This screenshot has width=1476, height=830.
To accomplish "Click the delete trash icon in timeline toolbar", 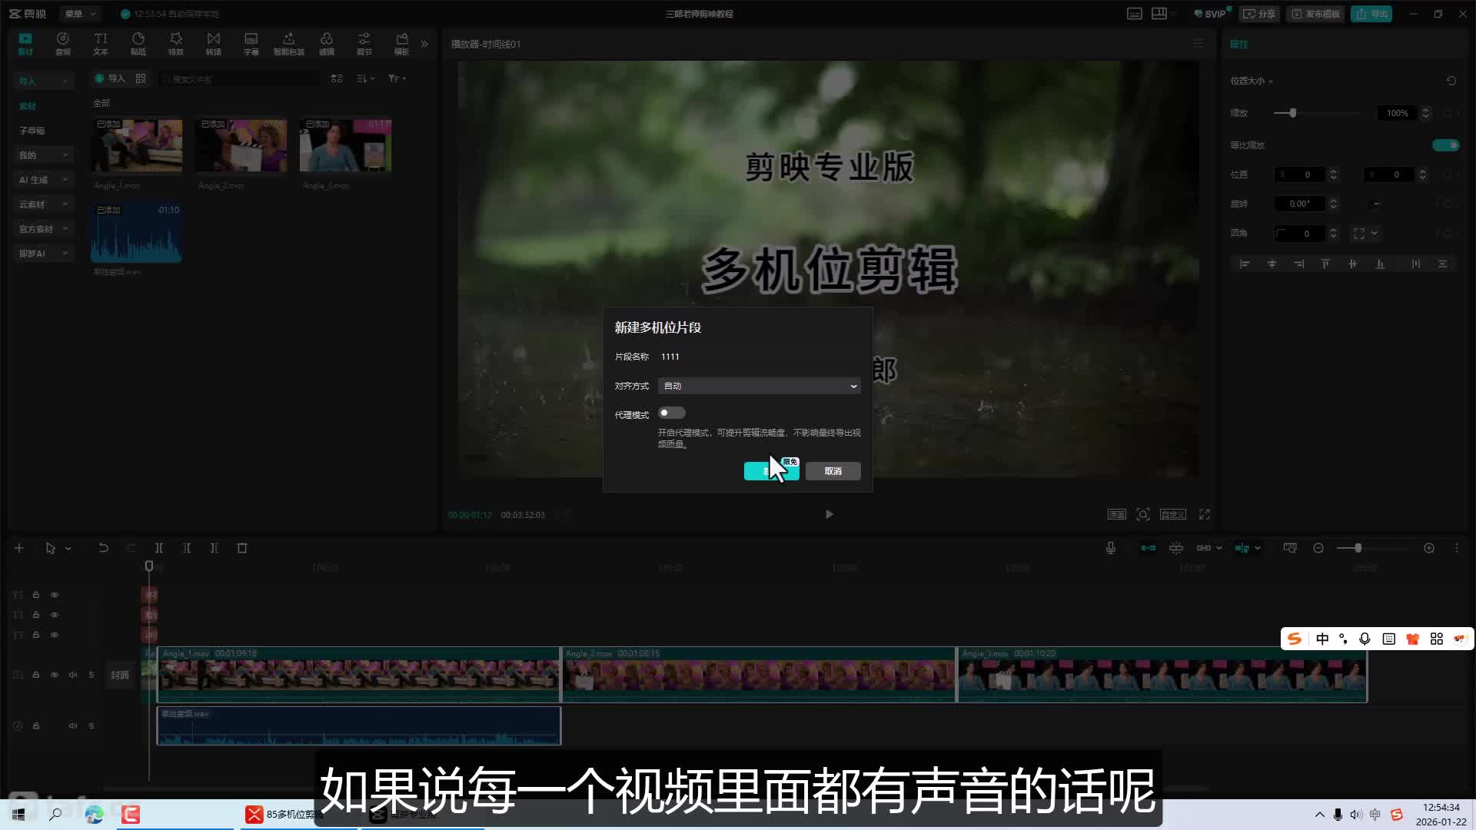I will pyautogui.click(x=242, y=548).
